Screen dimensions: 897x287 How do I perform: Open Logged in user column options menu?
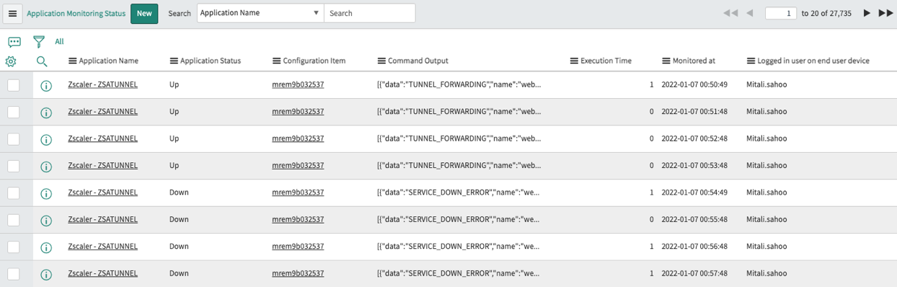point(751,61)
